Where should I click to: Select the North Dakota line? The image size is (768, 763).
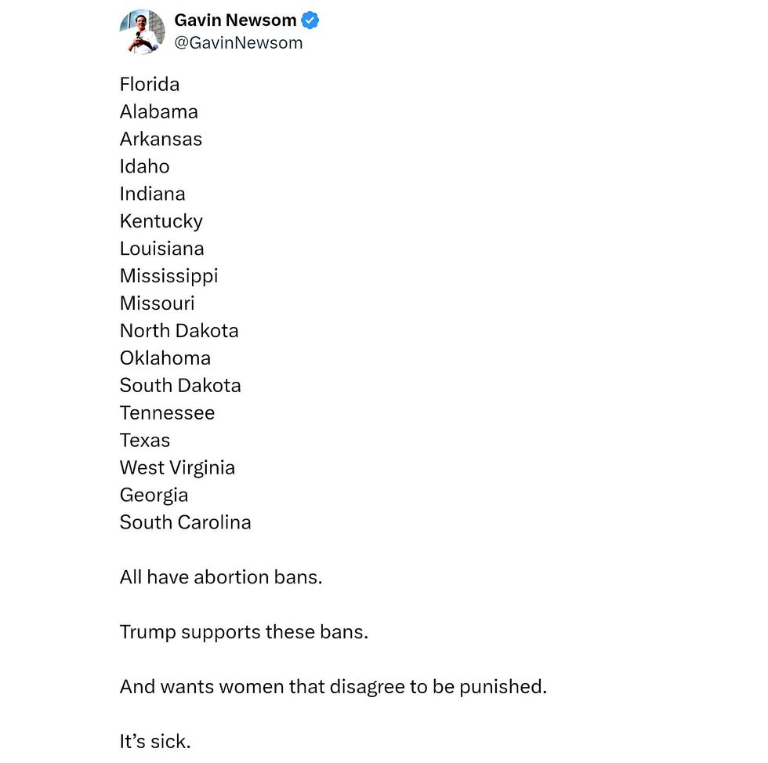pos(179,330)
